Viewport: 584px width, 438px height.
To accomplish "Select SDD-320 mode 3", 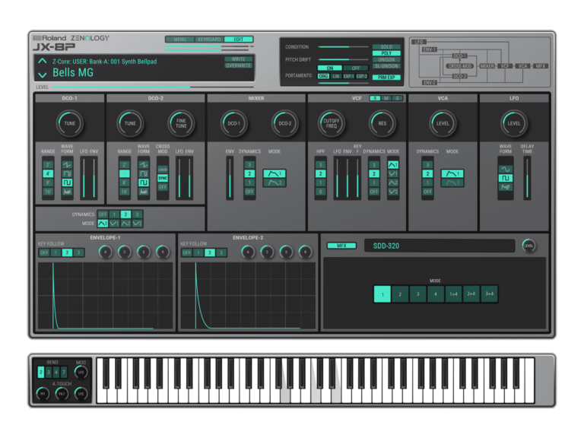I will (418, 294).
